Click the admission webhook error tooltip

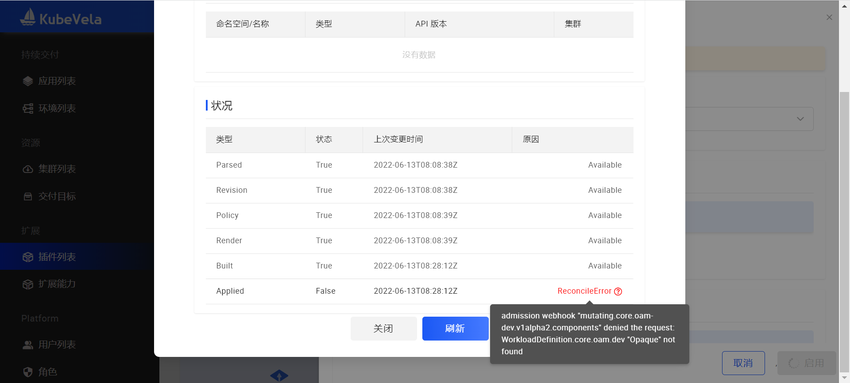point(590,334)
